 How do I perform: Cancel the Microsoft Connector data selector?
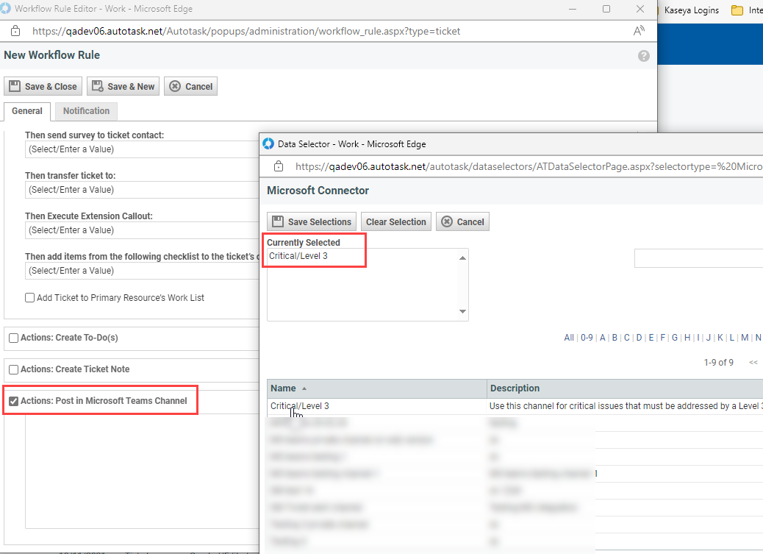click(x=462, y=221)
